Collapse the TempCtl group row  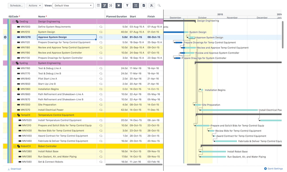point(15,115)
